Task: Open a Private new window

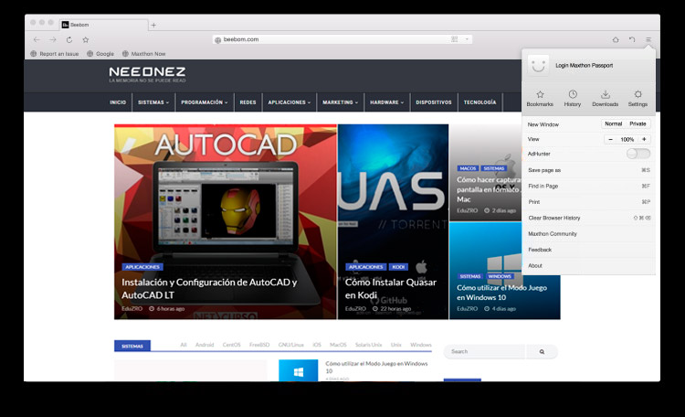Action: [638, 123]
